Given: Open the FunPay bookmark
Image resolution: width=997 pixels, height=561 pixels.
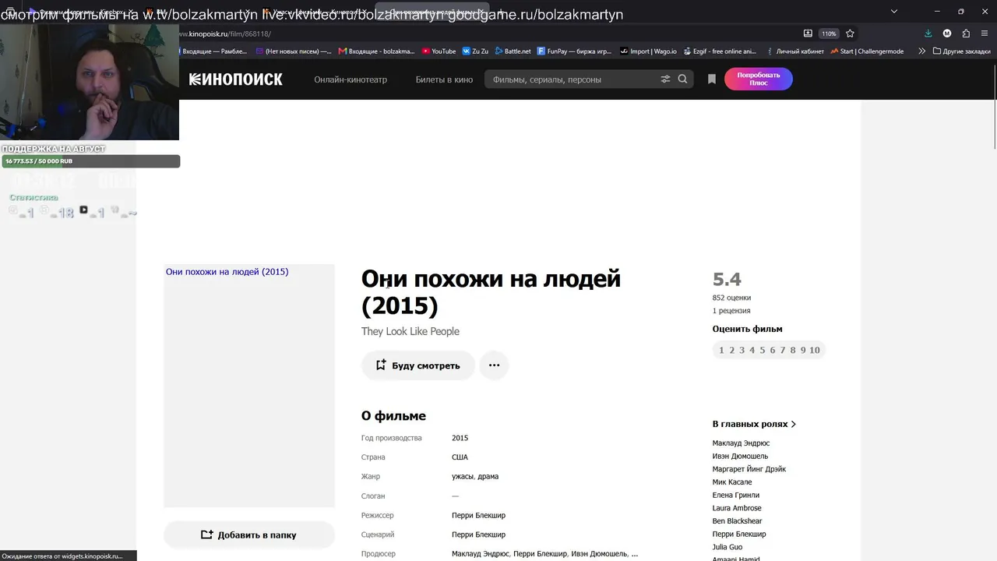Looking at the screenshot, I should (x=574, y=51).
